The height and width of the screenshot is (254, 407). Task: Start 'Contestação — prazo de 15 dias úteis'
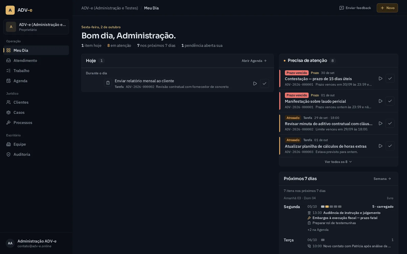pos(381,78)
